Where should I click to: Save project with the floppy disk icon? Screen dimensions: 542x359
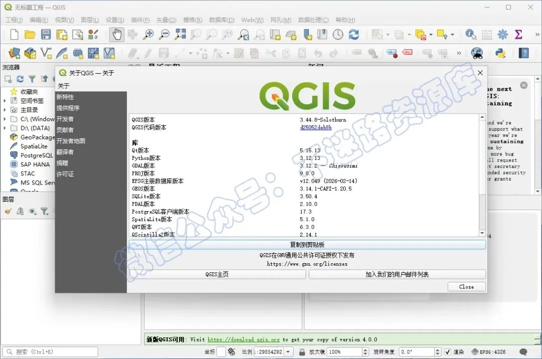click(46, 35)
